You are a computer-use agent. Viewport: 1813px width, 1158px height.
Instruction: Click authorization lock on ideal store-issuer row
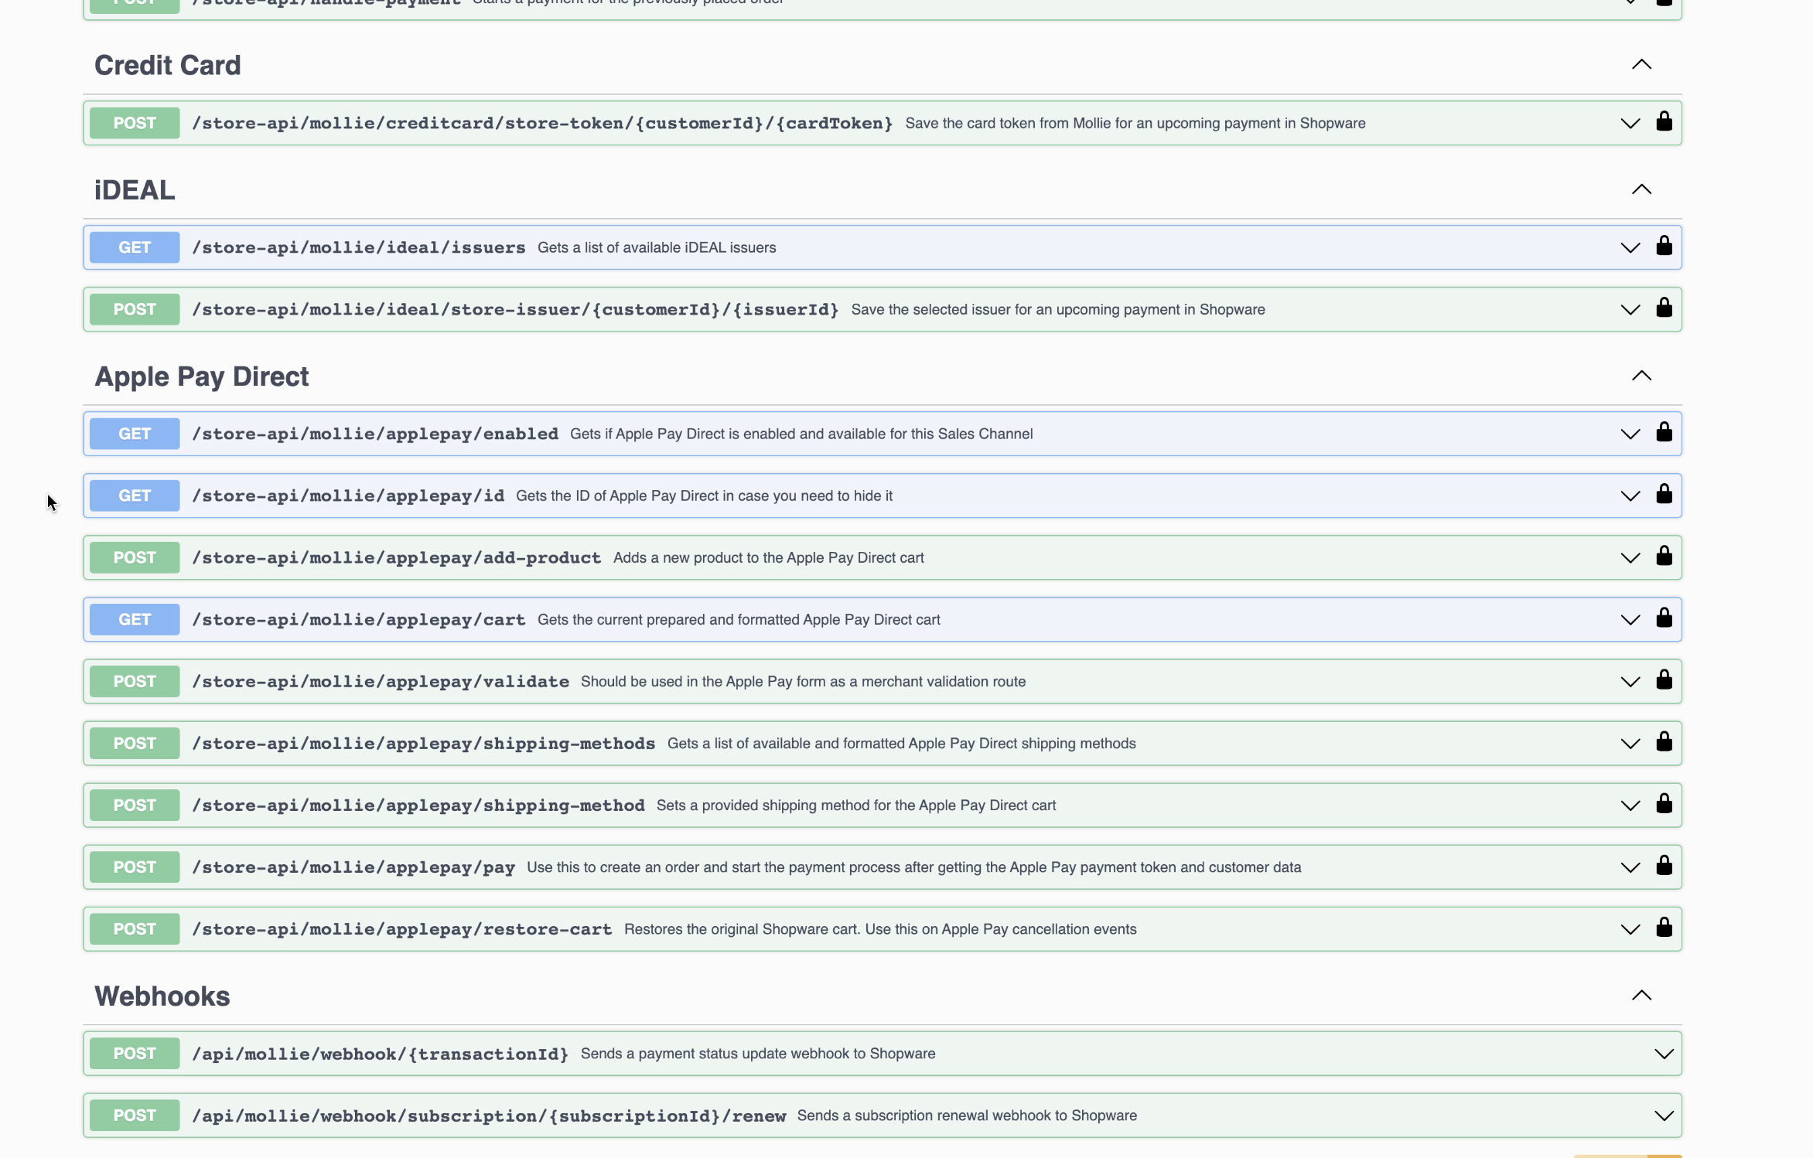[1664, 308]
